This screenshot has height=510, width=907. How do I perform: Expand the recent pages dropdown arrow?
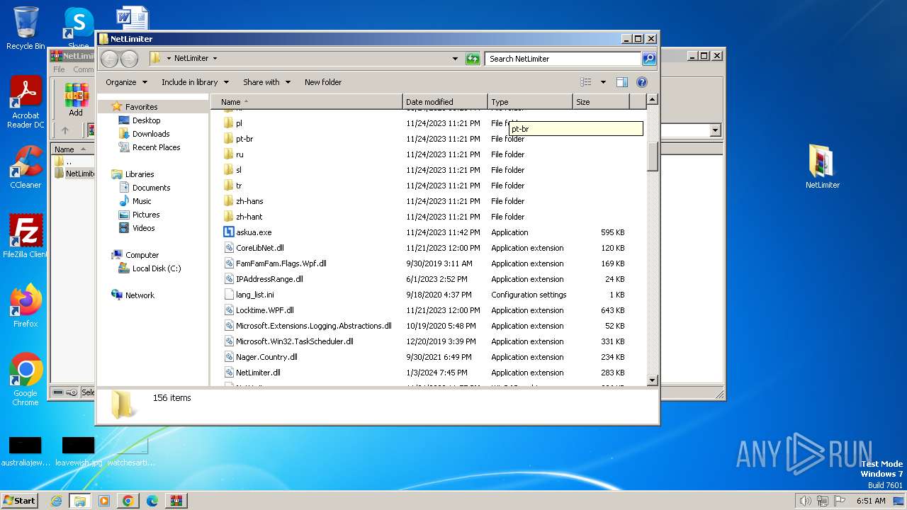pos(145,59)
